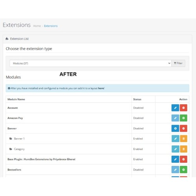Edit the Category sub-module
This screenshot has width=196, height=196.
click(x=175, y=149)
